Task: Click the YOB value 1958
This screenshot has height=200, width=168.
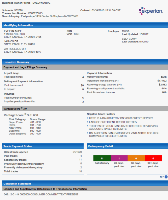Action: (77, 34)
